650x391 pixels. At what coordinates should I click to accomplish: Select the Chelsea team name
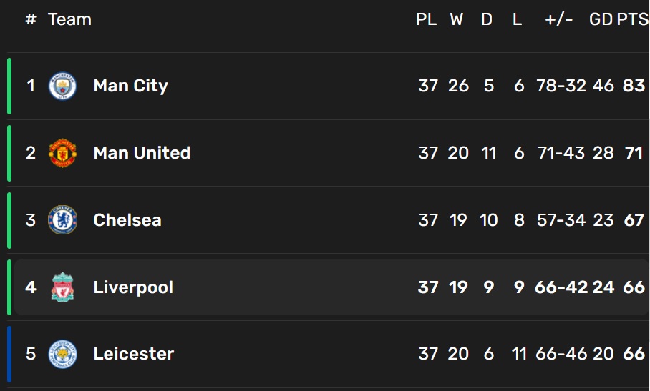(x=127, y=220)
